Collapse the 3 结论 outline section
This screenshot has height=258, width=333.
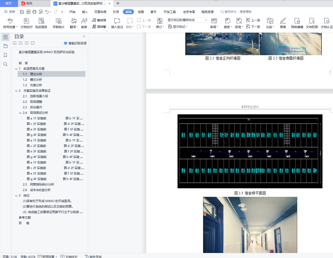pyautogui.click(x=16, y=196)
